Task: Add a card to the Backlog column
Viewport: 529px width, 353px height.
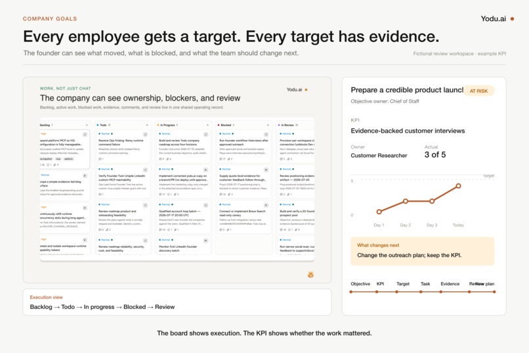Action: (87, 125)
